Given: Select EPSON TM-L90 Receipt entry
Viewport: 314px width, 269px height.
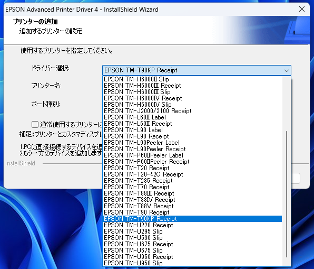Looking at the screenshot, I should [192, 136].
